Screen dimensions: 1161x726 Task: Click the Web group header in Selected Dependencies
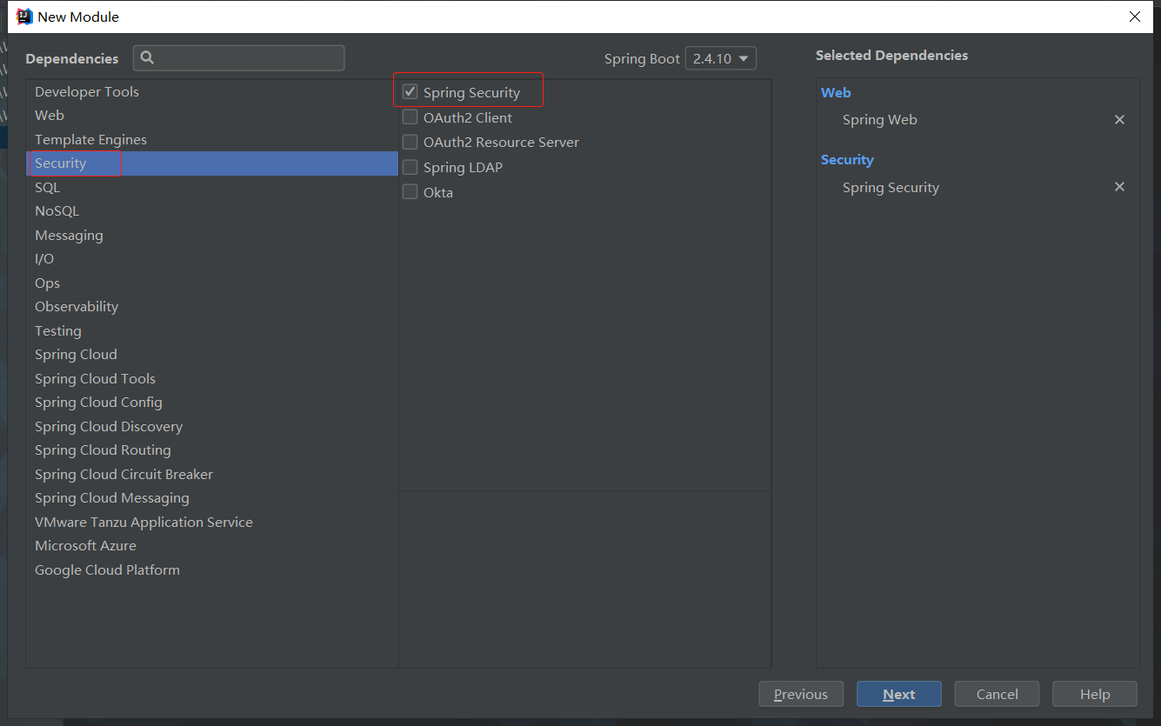[x=836, y=92]
